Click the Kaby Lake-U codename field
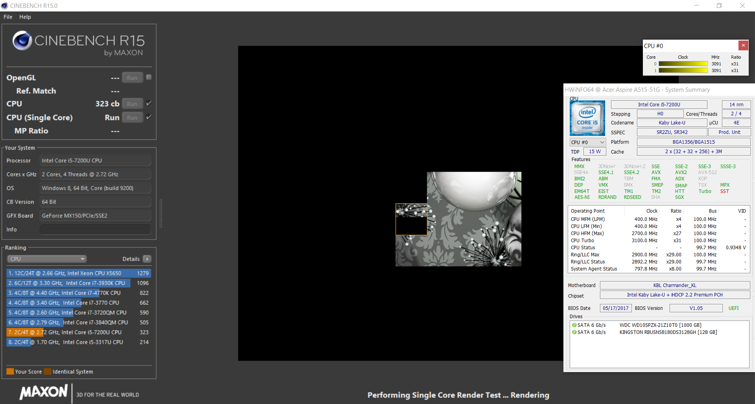The height and width of the screenshot is (404, 755). (x=672, y=123)
